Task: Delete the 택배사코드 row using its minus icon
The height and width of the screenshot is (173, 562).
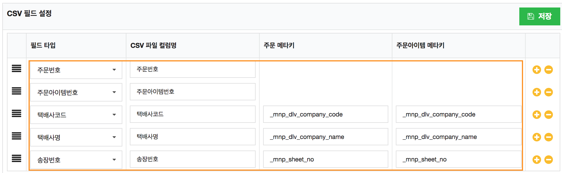Action: tap(548, 115)
